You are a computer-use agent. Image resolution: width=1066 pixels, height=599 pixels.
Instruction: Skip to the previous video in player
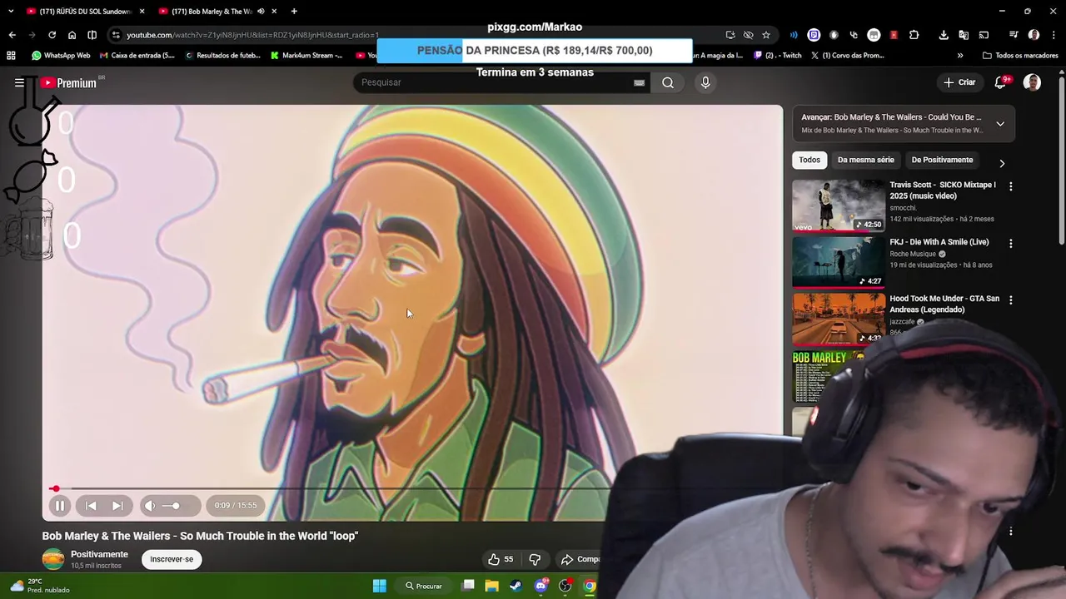coord(91,505)
